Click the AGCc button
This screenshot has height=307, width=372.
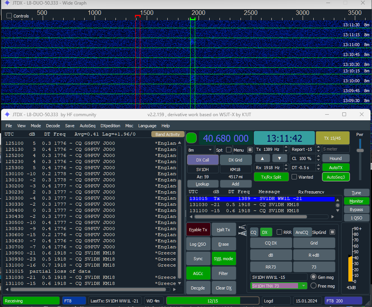(198, 273)
